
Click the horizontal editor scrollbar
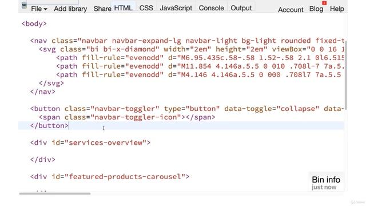[x=55, y=193]
